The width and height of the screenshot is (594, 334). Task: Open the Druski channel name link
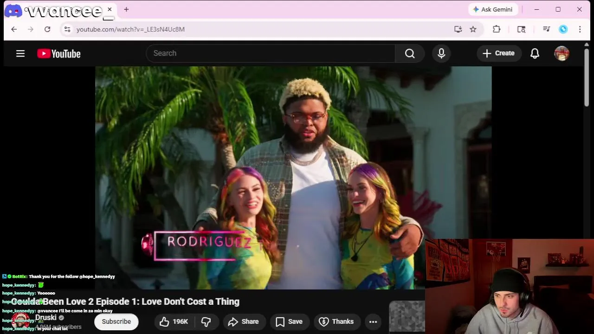pyautogui.click(x=46, y=318)
